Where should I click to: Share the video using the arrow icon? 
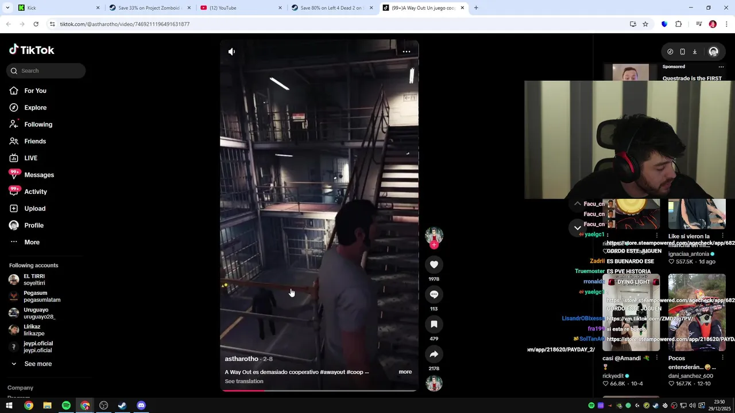(434, 354)
